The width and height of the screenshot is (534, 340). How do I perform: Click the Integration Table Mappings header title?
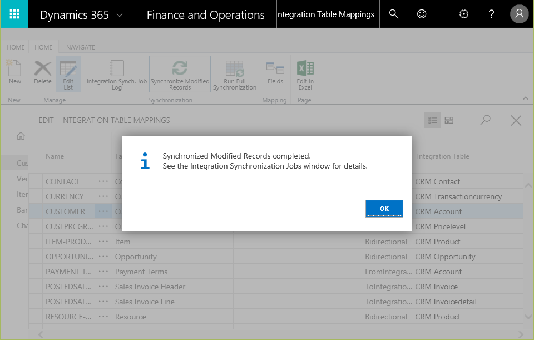[326, 14]
